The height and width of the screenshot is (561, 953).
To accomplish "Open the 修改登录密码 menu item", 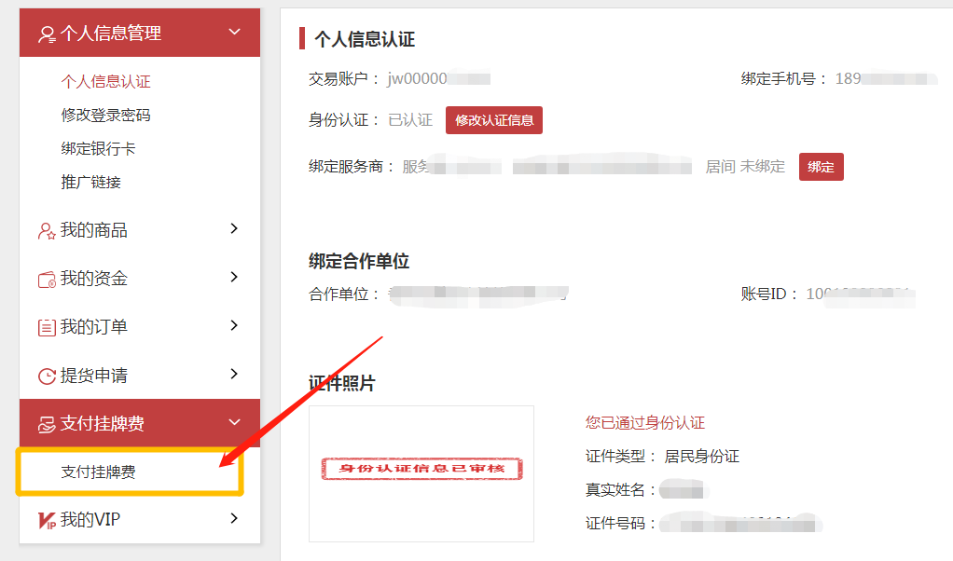I will pos(105,115).
